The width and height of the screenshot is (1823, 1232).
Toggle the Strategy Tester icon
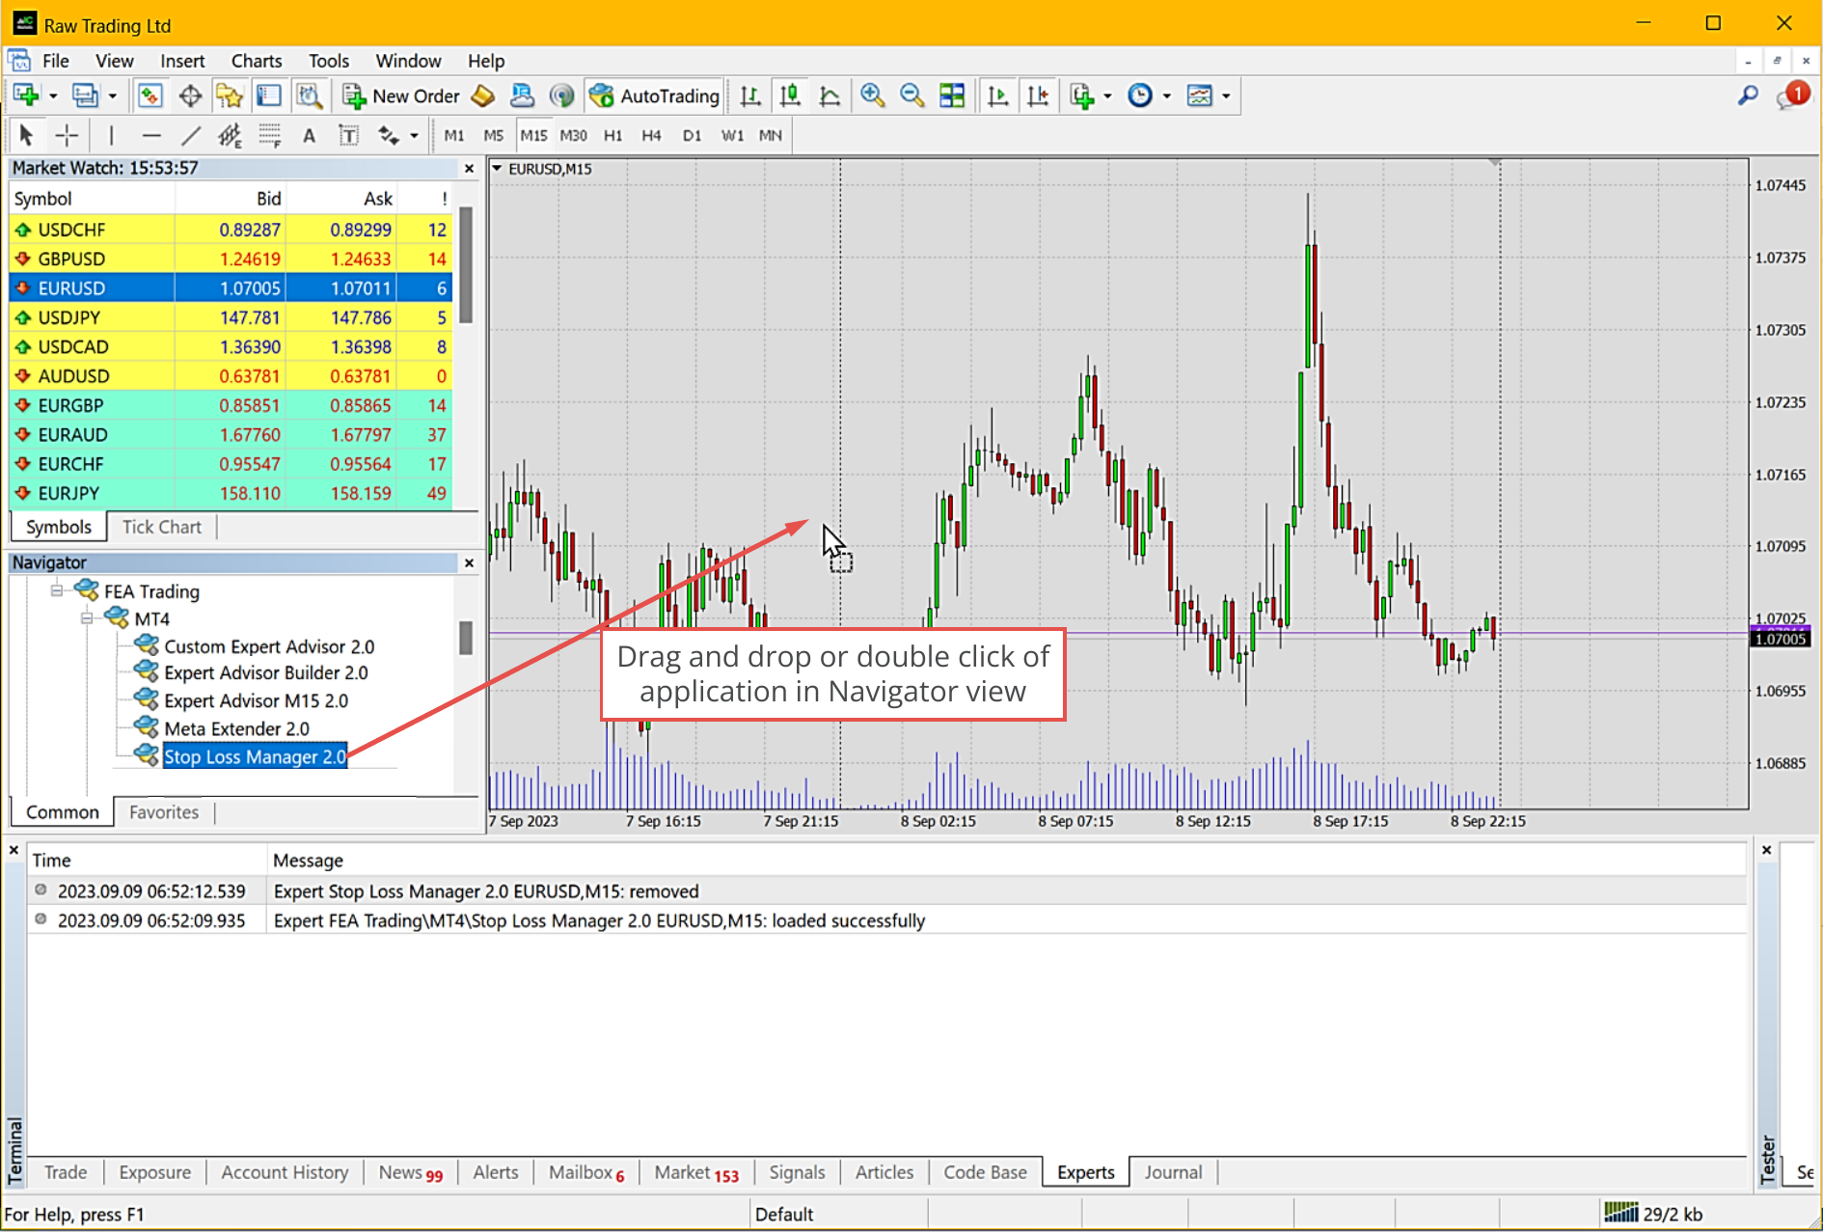[x=309, y=96]
